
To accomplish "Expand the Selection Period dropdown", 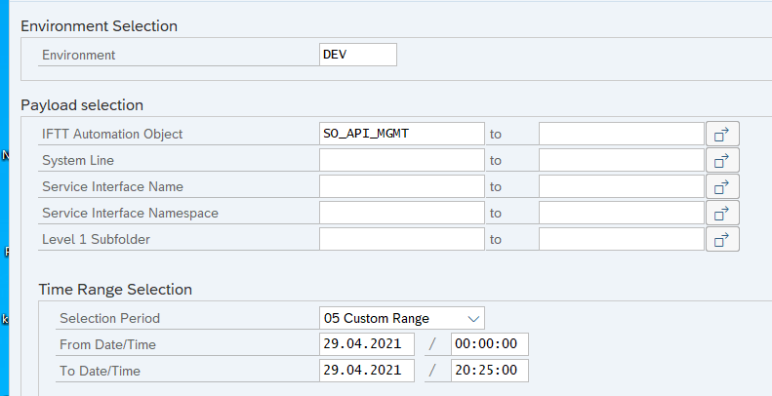I will [x=473, y=318].
